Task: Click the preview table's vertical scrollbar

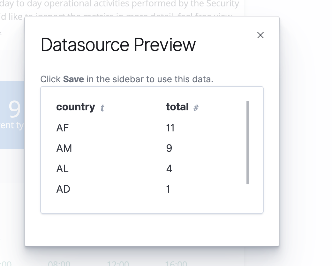Action: point(248,142)
